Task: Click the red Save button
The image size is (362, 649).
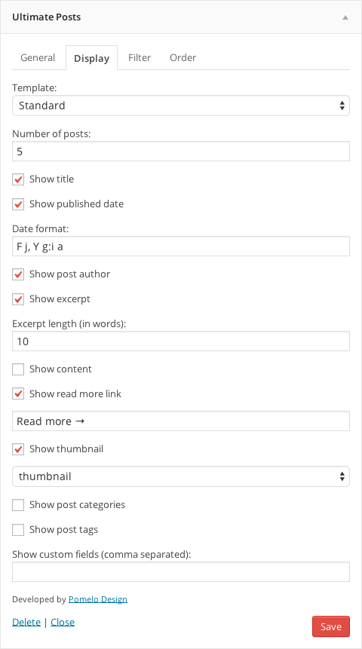Action: 331,626
